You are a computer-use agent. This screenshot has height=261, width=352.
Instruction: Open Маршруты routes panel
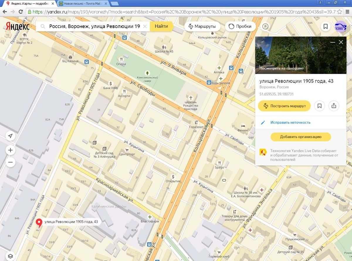[202, 26]
